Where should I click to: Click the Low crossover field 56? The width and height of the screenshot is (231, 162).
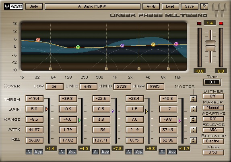click(55, 87)
